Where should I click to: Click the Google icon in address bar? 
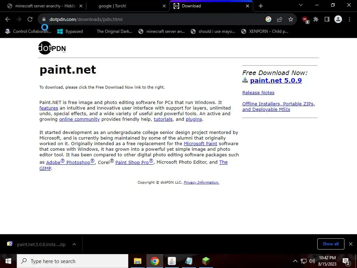[x=268, y=20]
